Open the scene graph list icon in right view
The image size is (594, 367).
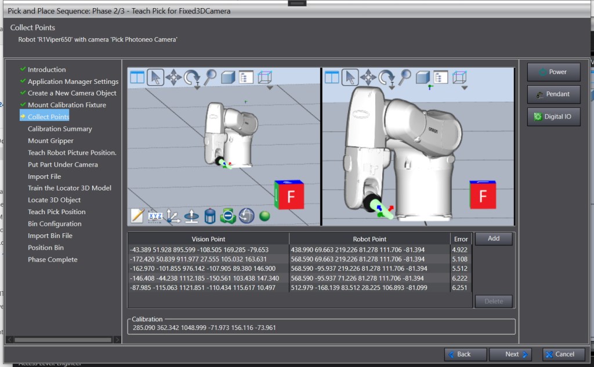(441, 78)
